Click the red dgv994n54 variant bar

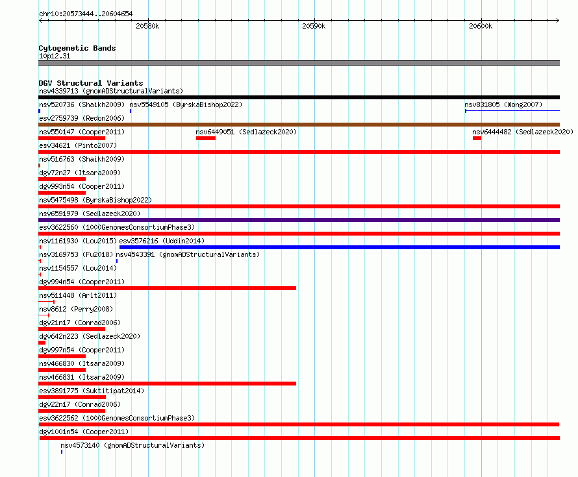point(167,288)
